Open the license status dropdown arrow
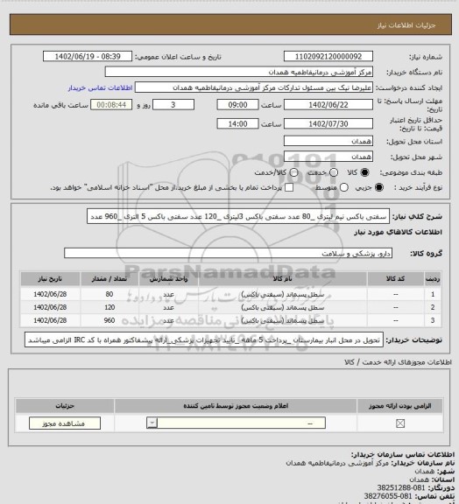This screenshot has height=504, width=459. tap(152, 423)
